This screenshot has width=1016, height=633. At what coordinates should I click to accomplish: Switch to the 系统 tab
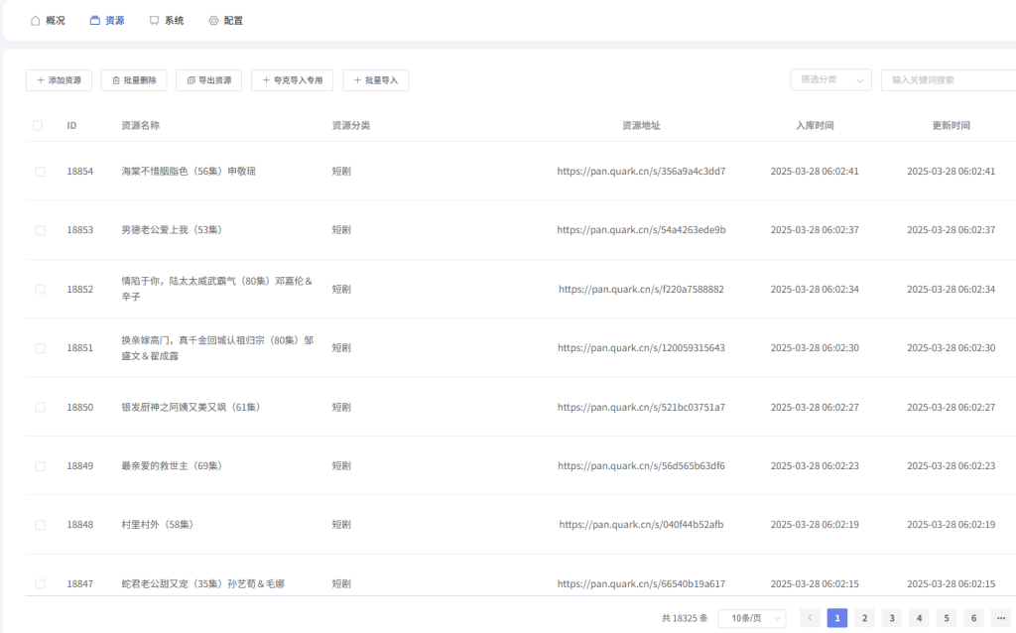(174, 21)
